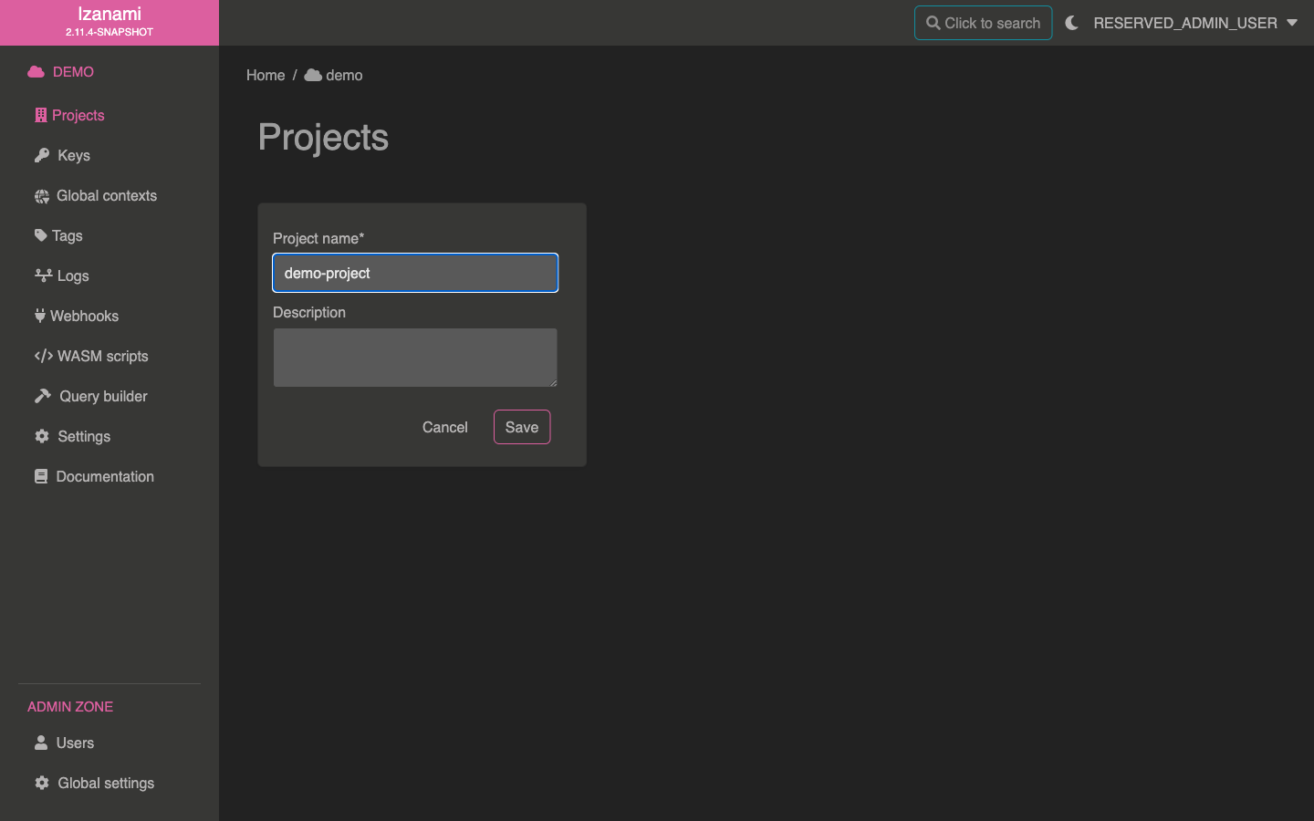Viewport: 1314px width, 821px height.
Task: Click the Projects building icon in sidebar
Action: [40, 115]
